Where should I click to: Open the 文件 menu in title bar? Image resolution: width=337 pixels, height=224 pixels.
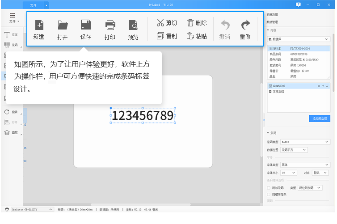pyautogui.click(x=36, y=5)
